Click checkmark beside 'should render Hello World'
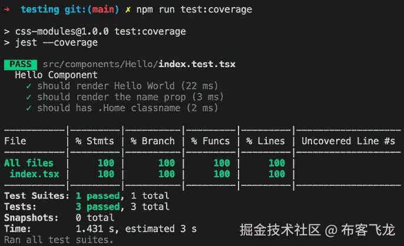404x246 pixels. (29, 86)
